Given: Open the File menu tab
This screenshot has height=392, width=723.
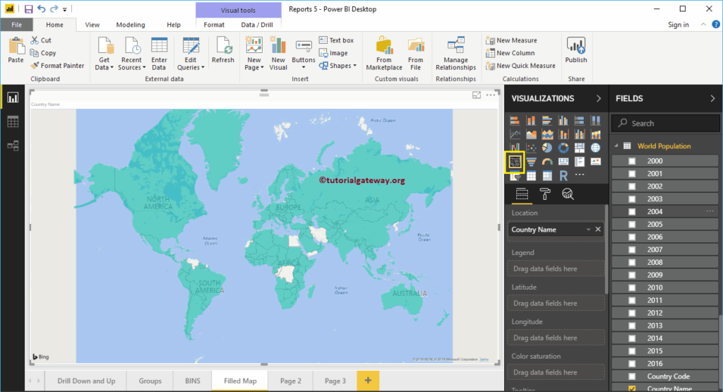Looking at the screenshot, I should 17,25.
